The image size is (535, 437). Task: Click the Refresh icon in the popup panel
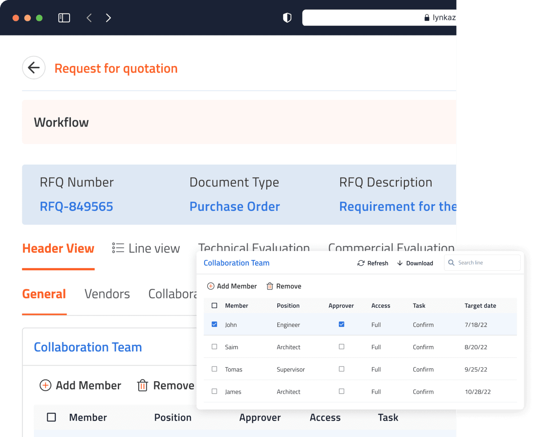[x=361, y=263]
